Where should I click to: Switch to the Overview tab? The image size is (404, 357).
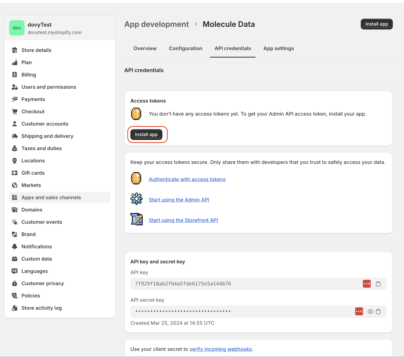click(x=145, y=48)
